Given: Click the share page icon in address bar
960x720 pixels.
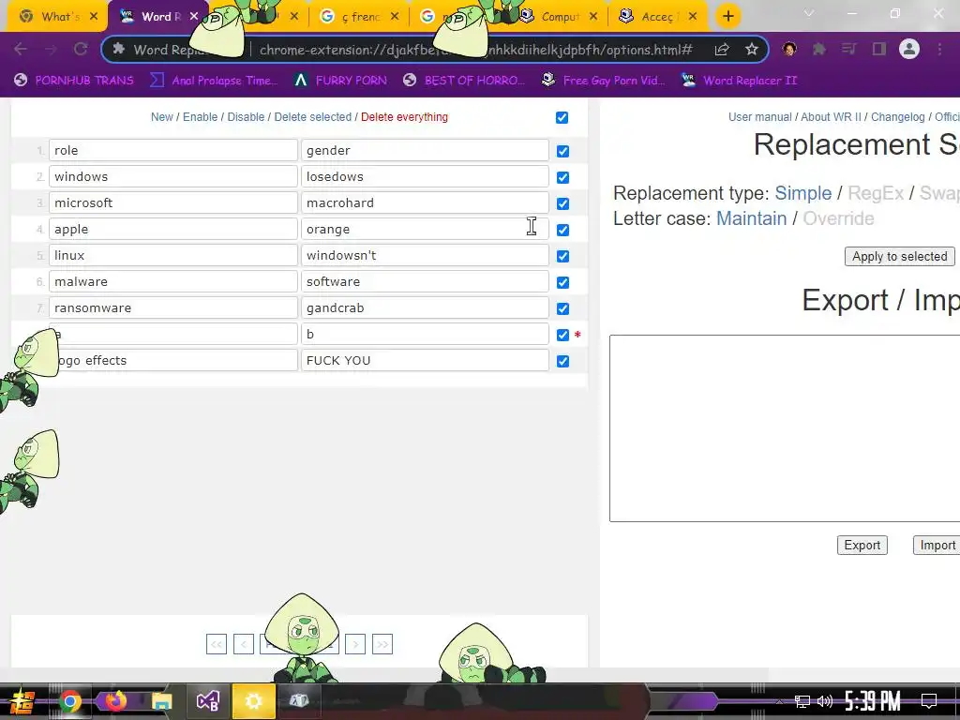Looking at the screenshot, I should tap(722, 50).
